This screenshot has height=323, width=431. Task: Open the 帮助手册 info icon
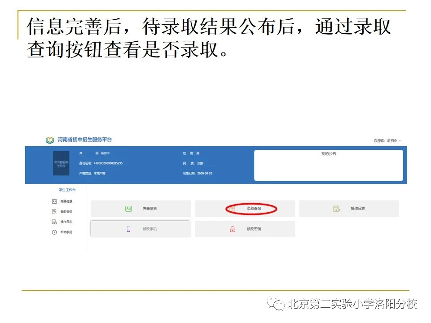click(x=54, y=232)
